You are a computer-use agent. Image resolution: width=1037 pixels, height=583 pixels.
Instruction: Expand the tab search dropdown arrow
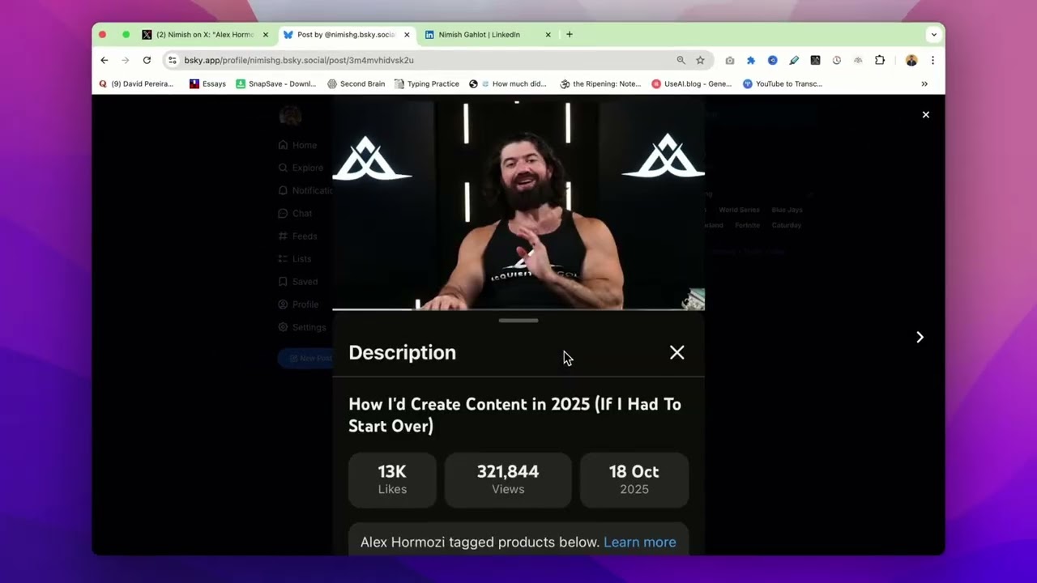click(933, 35)
